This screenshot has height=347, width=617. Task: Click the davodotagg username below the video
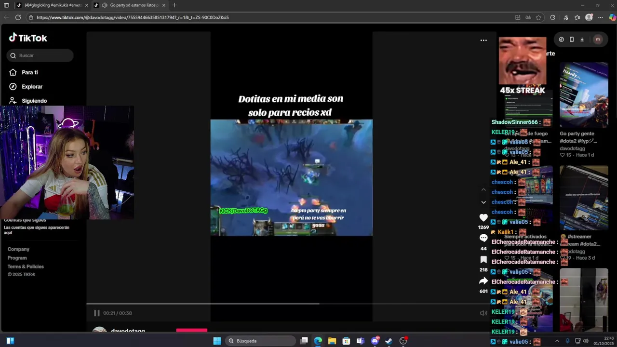coord(128,331)
